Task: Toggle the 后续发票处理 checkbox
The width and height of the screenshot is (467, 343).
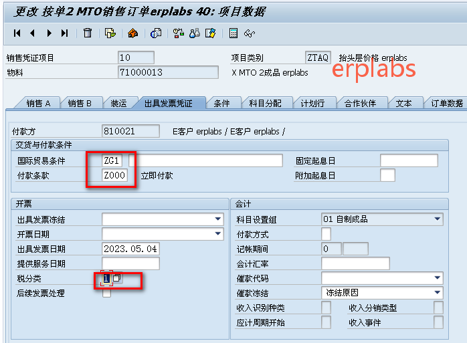Action: point(106,294)
